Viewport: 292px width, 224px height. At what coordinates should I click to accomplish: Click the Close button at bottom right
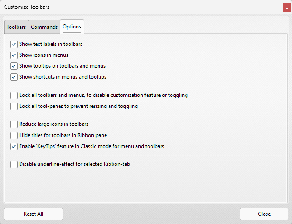(264, 214)
